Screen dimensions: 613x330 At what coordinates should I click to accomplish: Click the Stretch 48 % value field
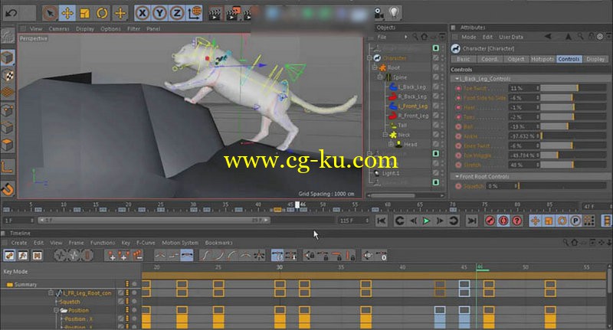click(x=524, y=165)
